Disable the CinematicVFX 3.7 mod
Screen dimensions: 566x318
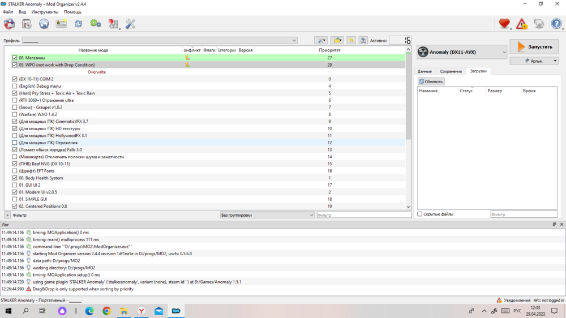15,122
